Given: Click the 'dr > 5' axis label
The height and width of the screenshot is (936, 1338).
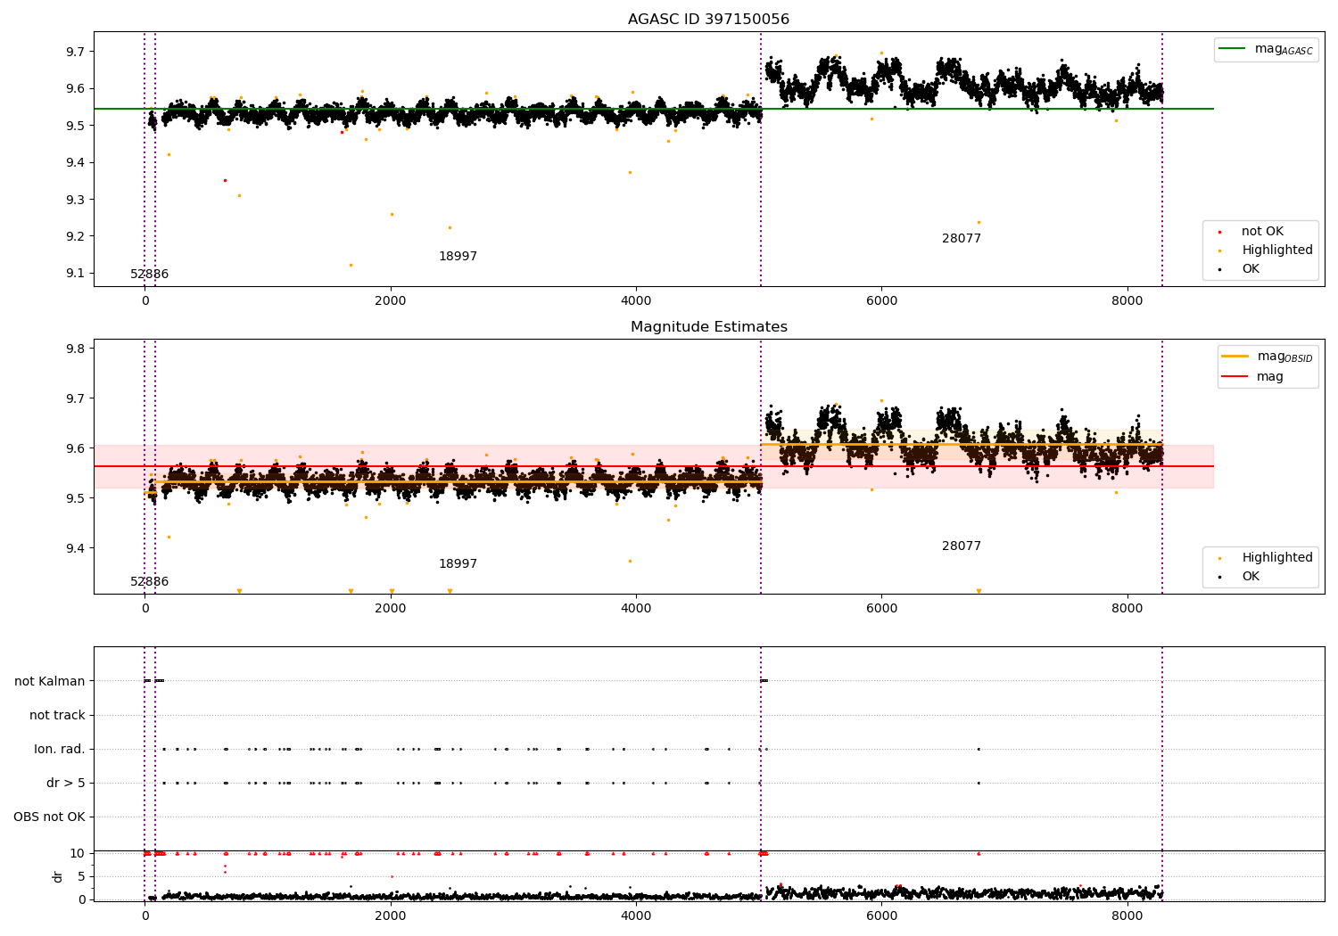Looking at the screenshot, I should pos(66,784).
